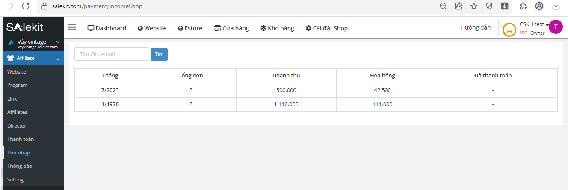Click the share page icon in address bar
This screenshot has width=568, height=190.
pyautogui.click(x=459, y=6)
